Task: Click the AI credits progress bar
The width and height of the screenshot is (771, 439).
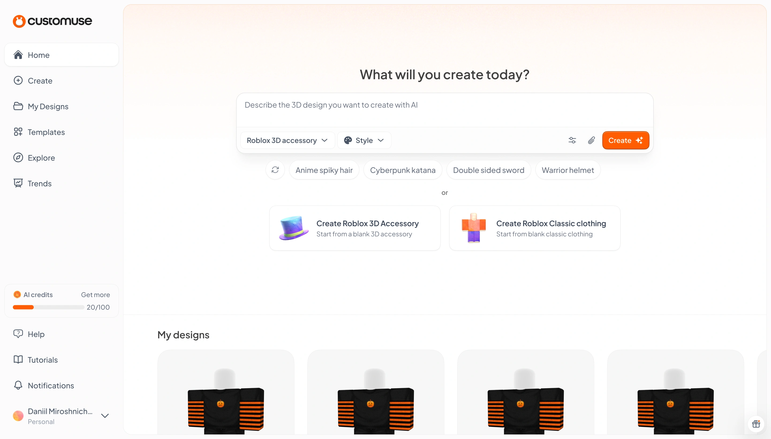Action: (x=48, y=307)
